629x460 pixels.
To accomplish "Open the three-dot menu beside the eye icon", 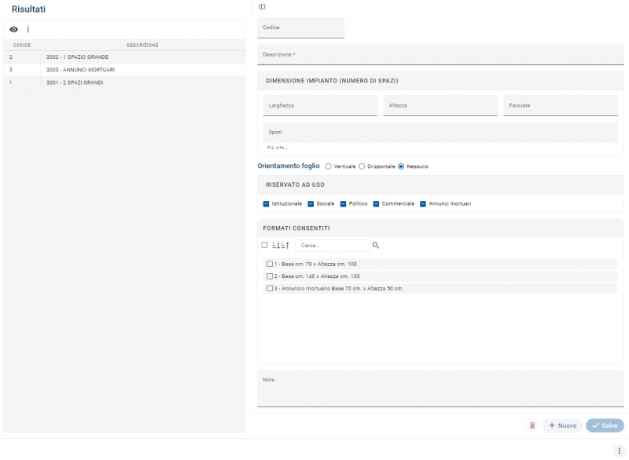I will pyautogui.click(x=28, y=29).
